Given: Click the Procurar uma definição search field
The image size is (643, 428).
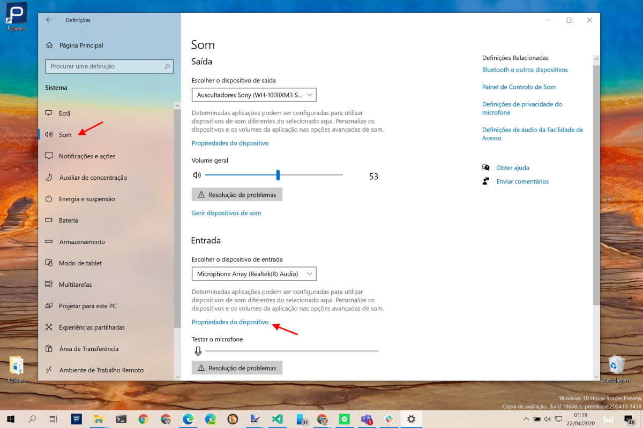Looking at the screenshot, I should click(x=109, y=66).
